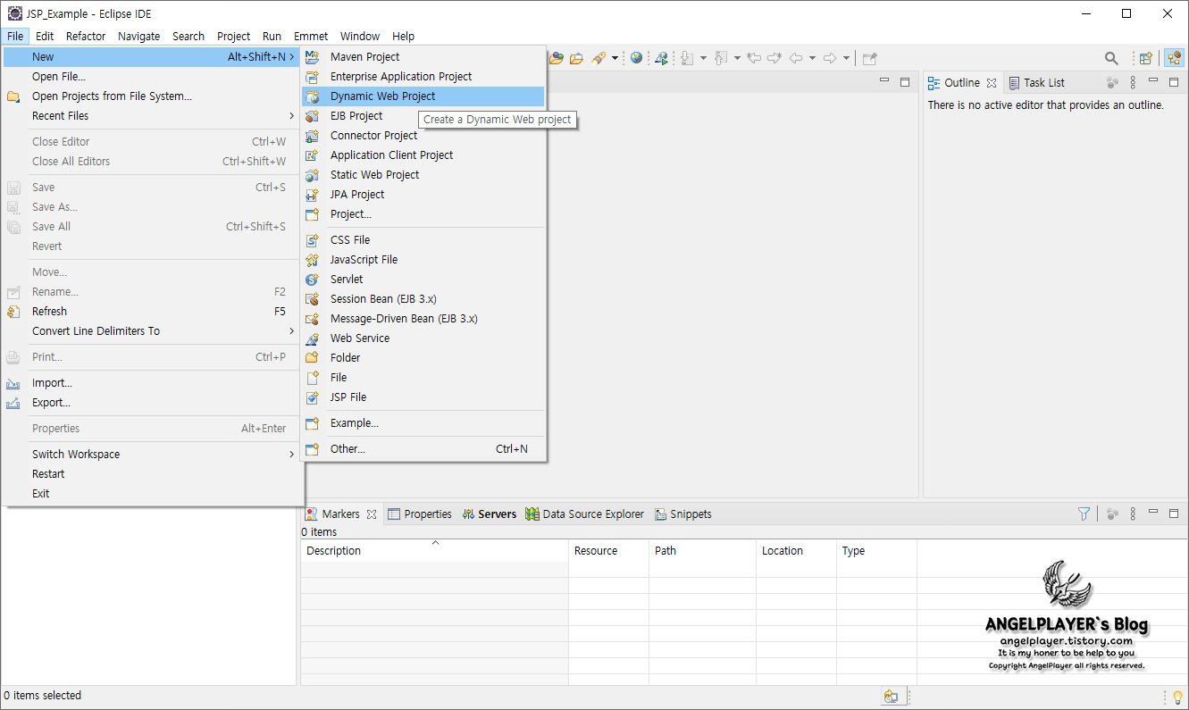The width and height of the screenshot is (1189, 710).
Task: Expand the Recent Files submenu
Action: click(152, 116)
